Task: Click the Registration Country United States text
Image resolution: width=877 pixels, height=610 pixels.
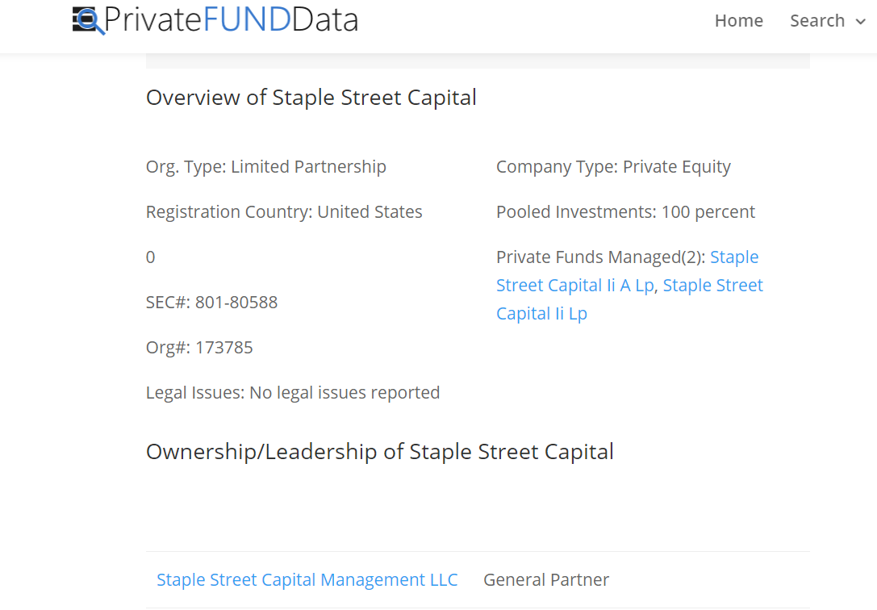Action: pos(284,212)
